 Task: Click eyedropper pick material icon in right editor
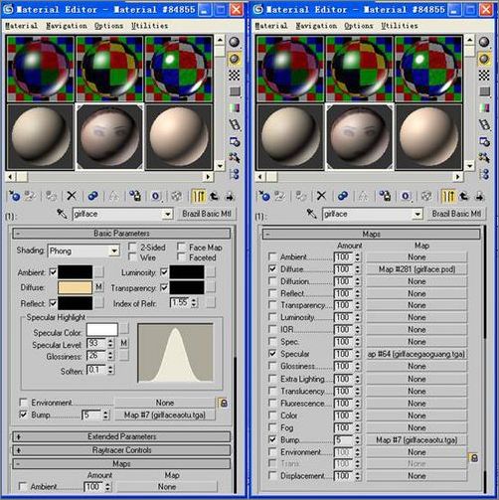[x=311, y=214]
